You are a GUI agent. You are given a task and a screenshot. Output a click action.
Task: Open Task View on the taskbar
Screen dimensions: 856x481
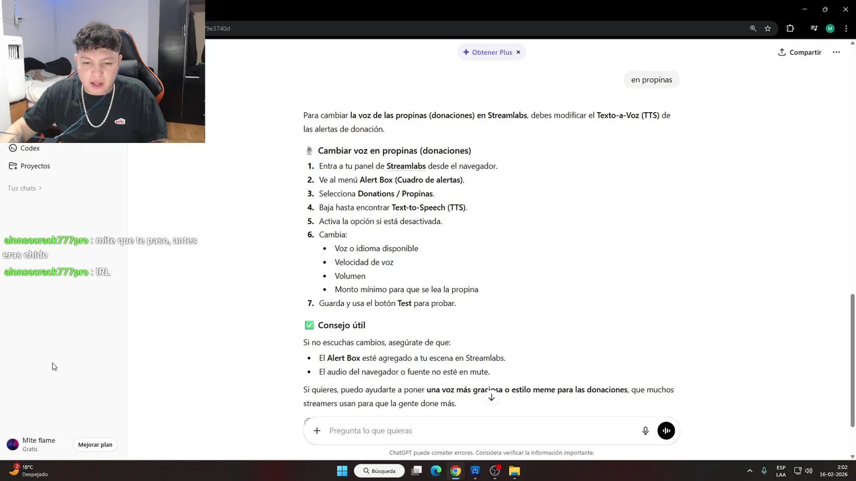tap(417, 471)
